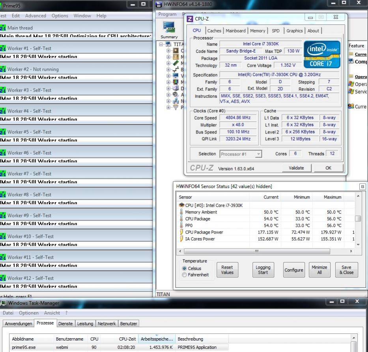This screenshot has height=352, width=368.
Task: Click the Worker #12 window icon
Action: coord(3,278)
